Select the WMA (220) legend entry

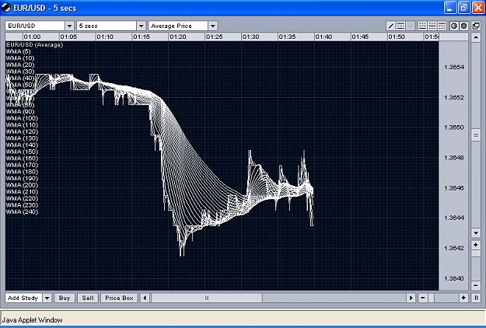tap(22, 198)
